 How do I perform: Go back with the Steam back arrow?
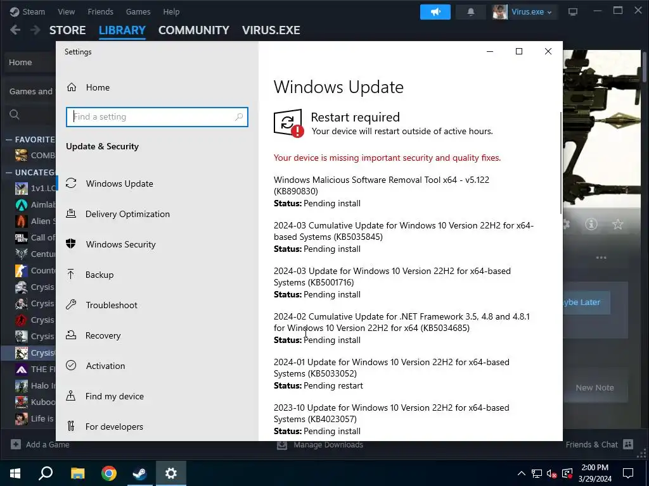[15, 30]
